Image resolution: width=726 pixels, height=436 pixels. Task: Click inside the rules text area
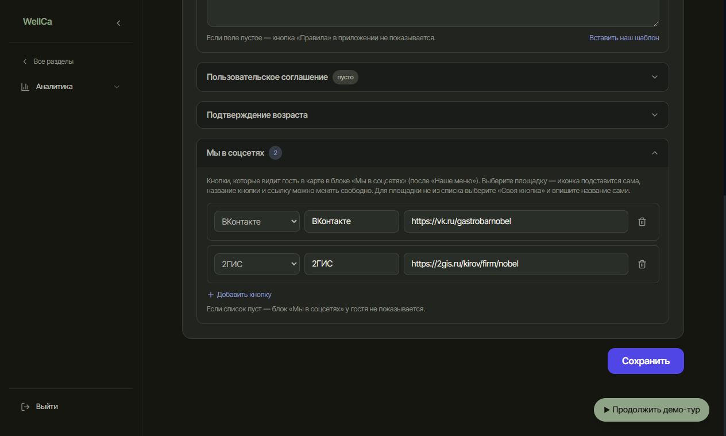tap(432, 13)
